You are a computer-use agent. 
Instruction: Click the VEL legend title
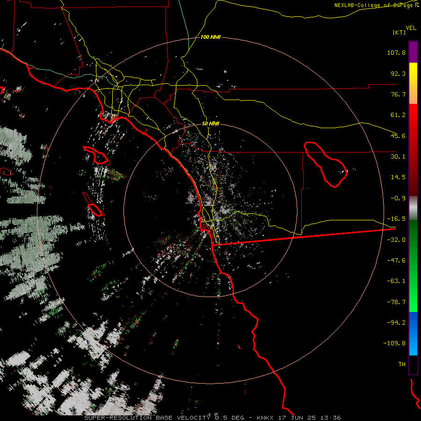[x=411, y=28]
